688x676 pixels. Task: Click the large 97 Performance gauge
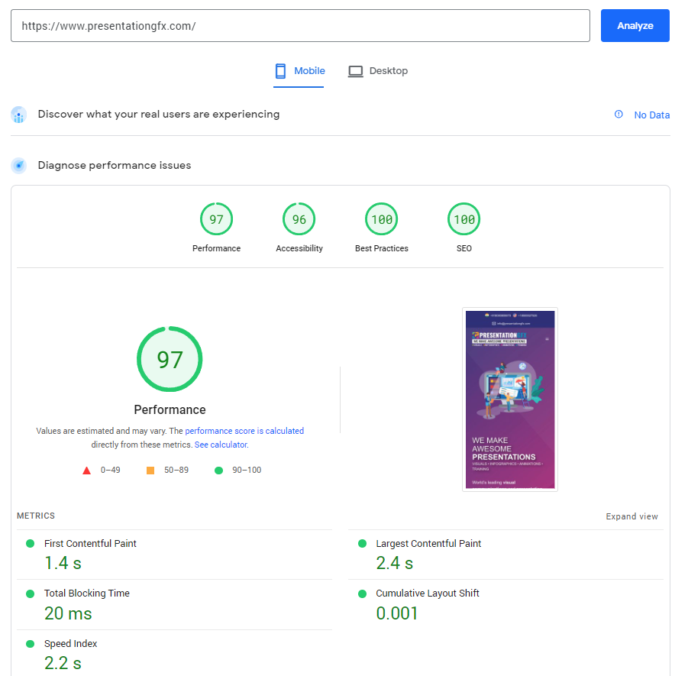pyautogui.click(x=170, y=359)
